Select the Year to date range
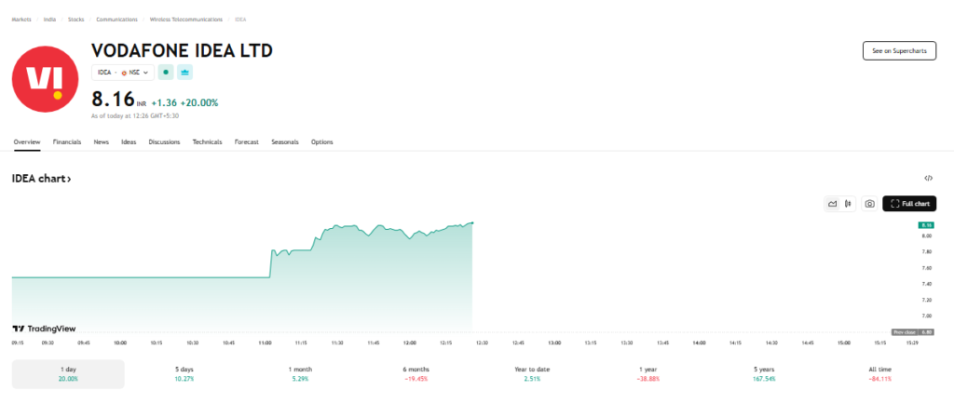954x404 pixels. 531,374
